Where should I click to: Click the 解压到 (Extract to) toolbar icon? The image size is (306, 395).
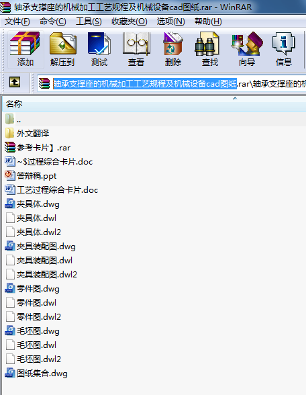pyautogui.click(x=63, y=44)
